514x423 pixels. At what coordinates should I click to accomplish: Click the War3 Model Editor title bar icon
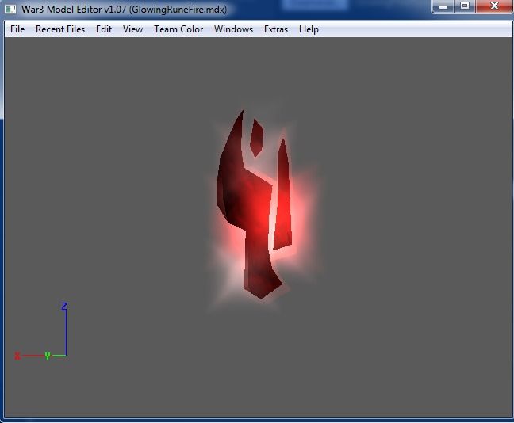(x=10, y=10)
